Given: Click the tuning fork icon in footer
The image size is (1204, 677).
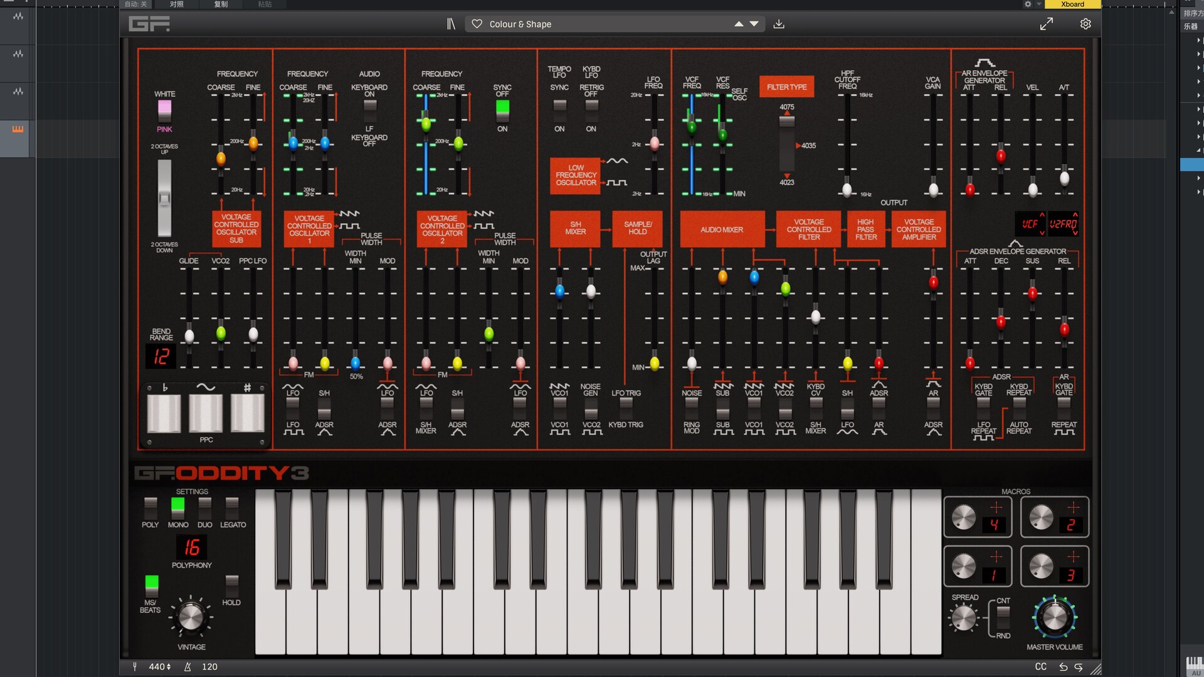Looking at the screenshot, I should (x=135, y=667).
